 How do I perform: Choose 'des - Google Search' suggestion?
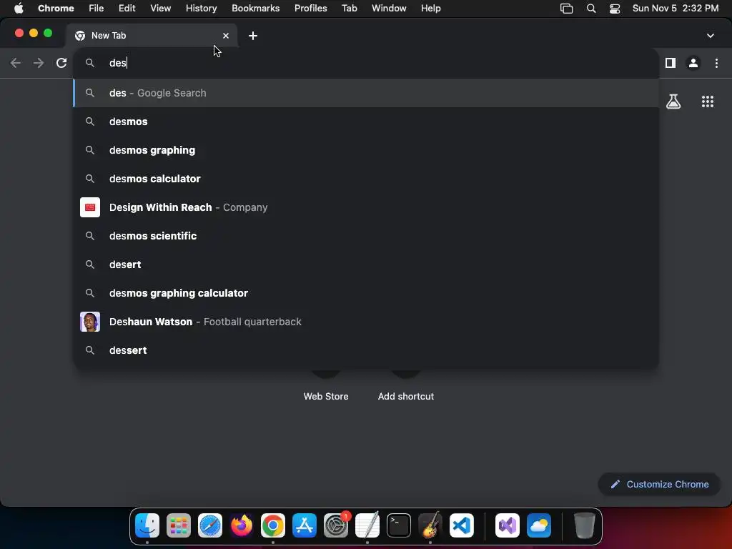pyautogui.click(x=366, y=93)
